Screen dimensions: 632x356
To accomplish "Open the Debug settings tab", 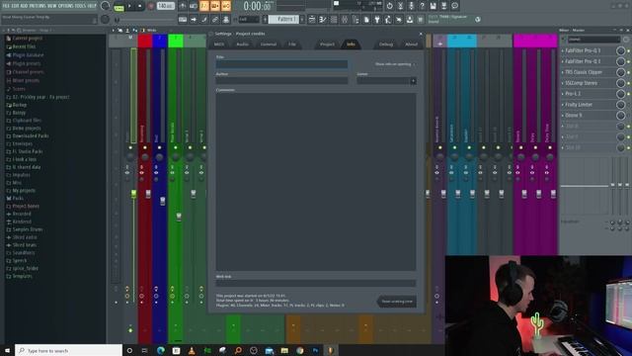I will (386, 44).
